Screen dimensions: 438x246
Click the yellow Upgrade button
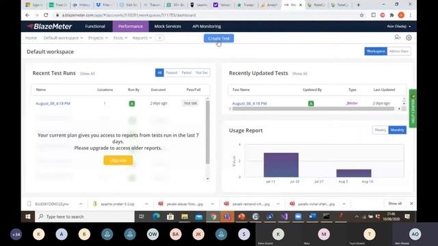(118, 160)
